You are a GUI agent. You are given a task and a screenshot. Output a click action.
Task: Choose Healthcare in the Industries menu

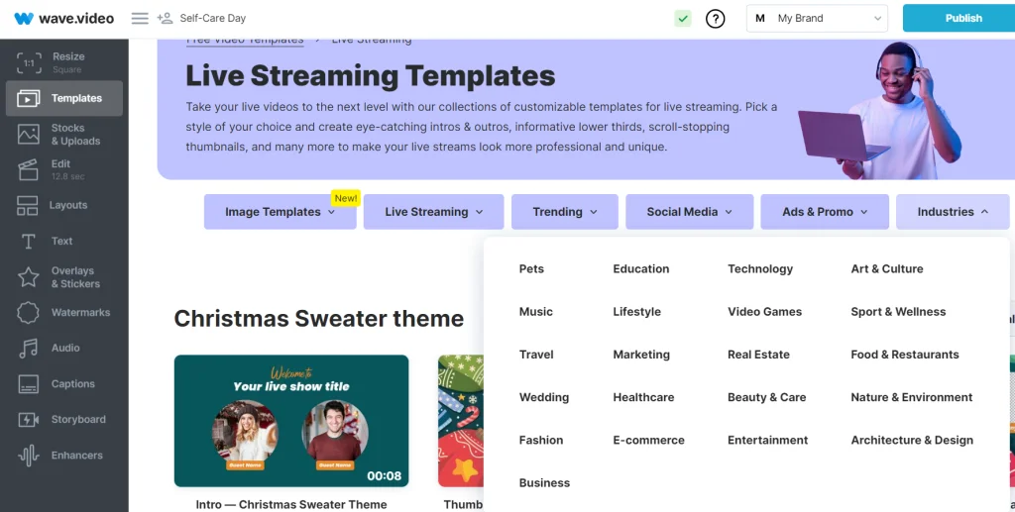pos(643,397)
